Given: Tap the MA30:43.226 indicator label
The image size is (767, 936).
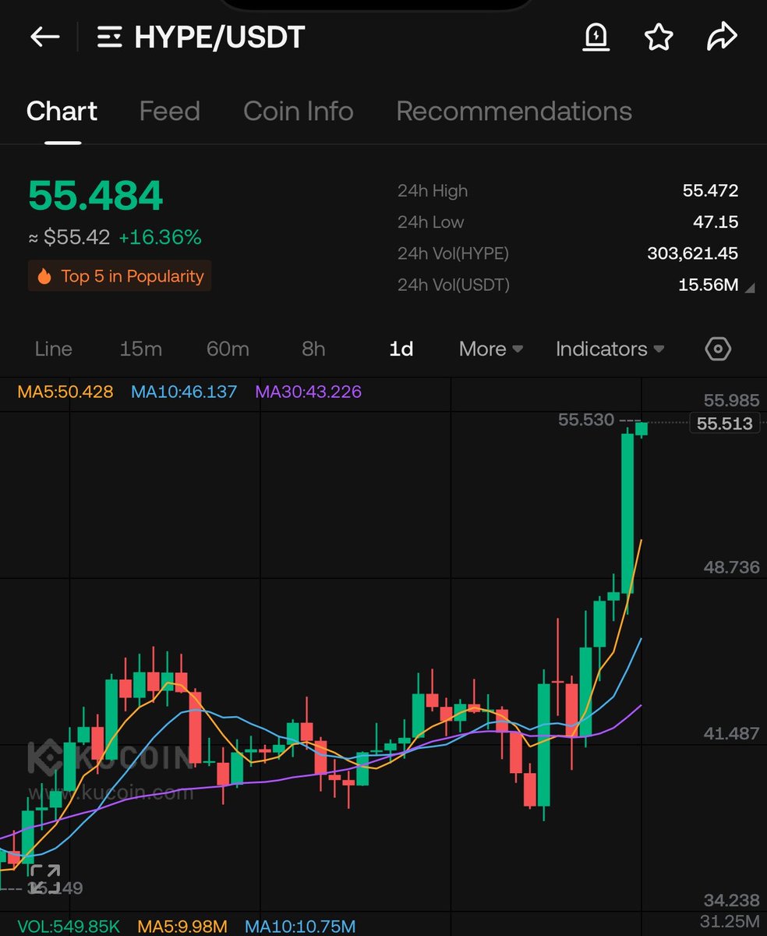Looking at the screenshot, I should [x=308, y=392].
